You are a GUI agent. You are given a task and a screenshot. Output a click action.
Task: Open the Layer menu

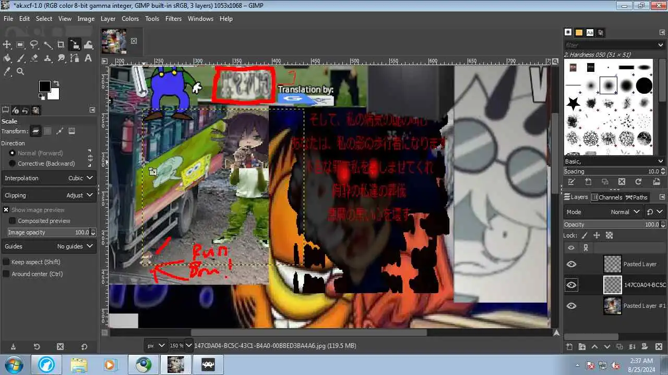click(108, 18)
